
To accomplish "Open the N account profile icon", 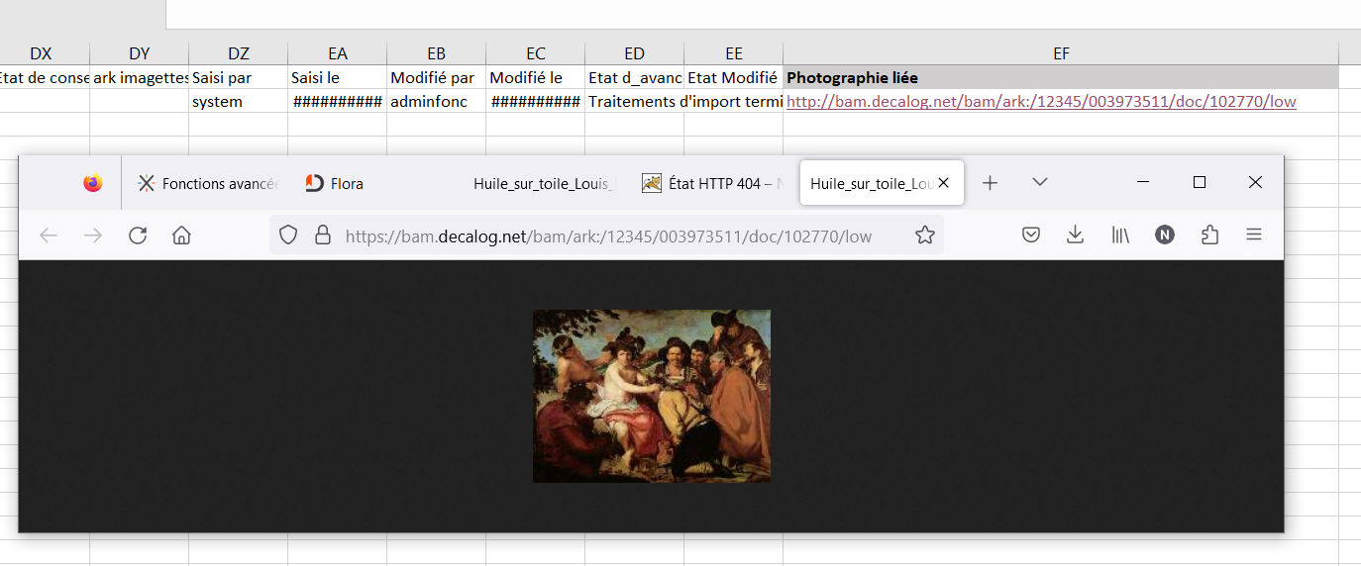I will tap(1165, 236).
